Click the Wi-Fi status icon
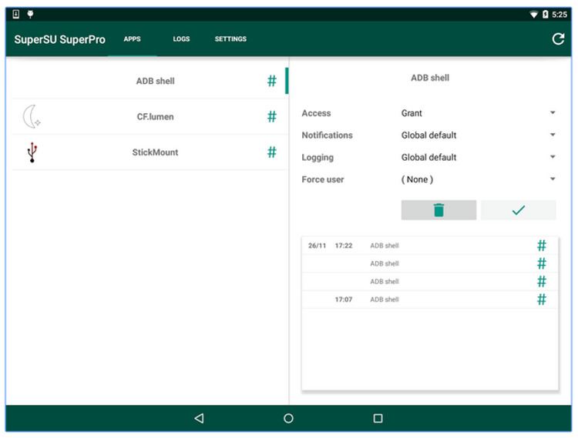Image resolution: width=578 pixels, height=438 pixels. tap(533, 15)
